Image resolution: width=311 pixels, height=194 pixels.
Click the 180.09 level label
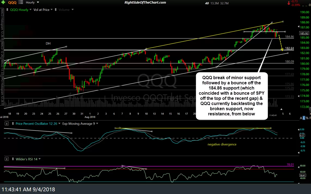pos(289,61)
